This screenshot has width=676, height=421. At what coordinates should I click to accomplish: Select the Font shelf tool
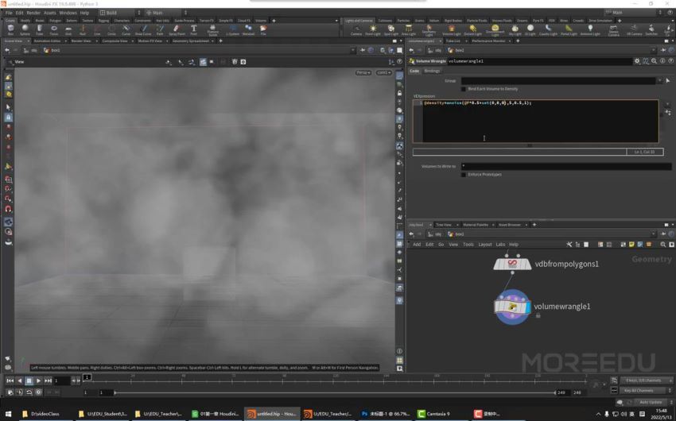click(x=193, y=29)
